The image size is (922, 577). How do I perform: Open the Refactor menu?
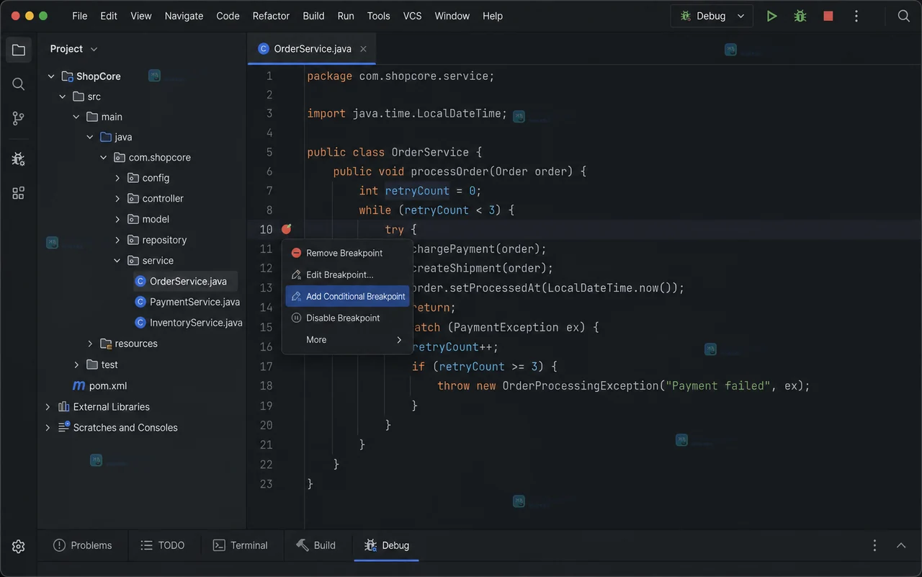272,16
